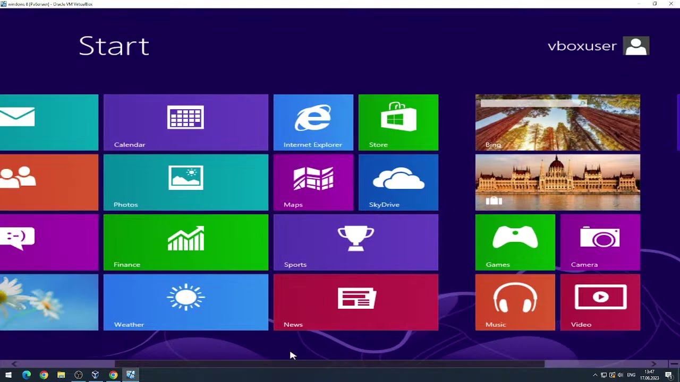The width and height of the screenshot is (680, 382).
Task: Open the Bing tile with forest photo
Action: point(558,122)
